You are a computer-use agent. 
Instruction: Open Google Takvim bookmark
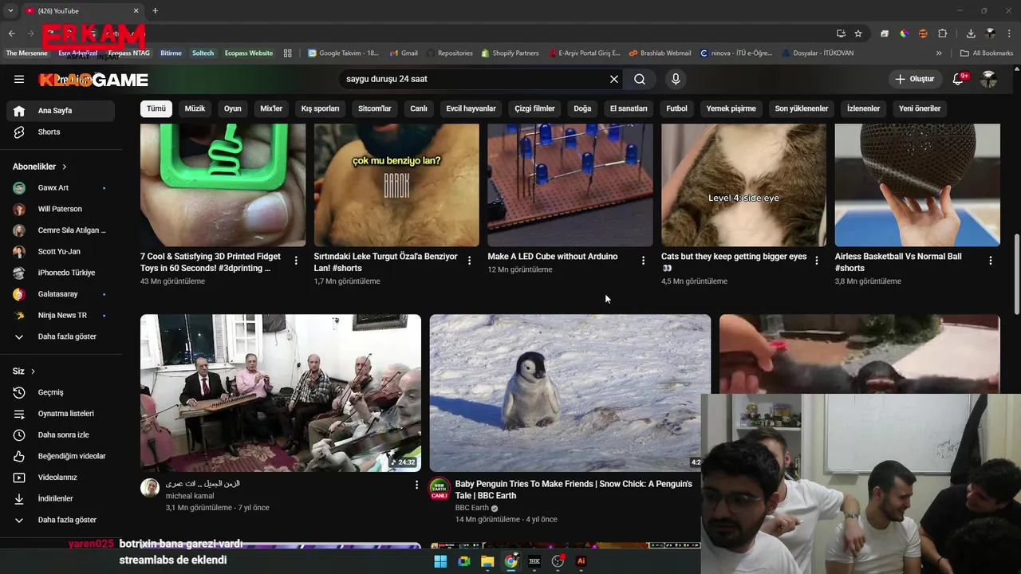(x=343, y=53)
